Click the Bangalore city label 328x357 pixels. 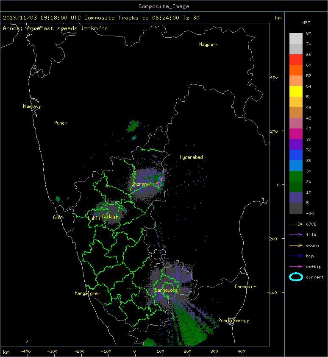(167, 290)
